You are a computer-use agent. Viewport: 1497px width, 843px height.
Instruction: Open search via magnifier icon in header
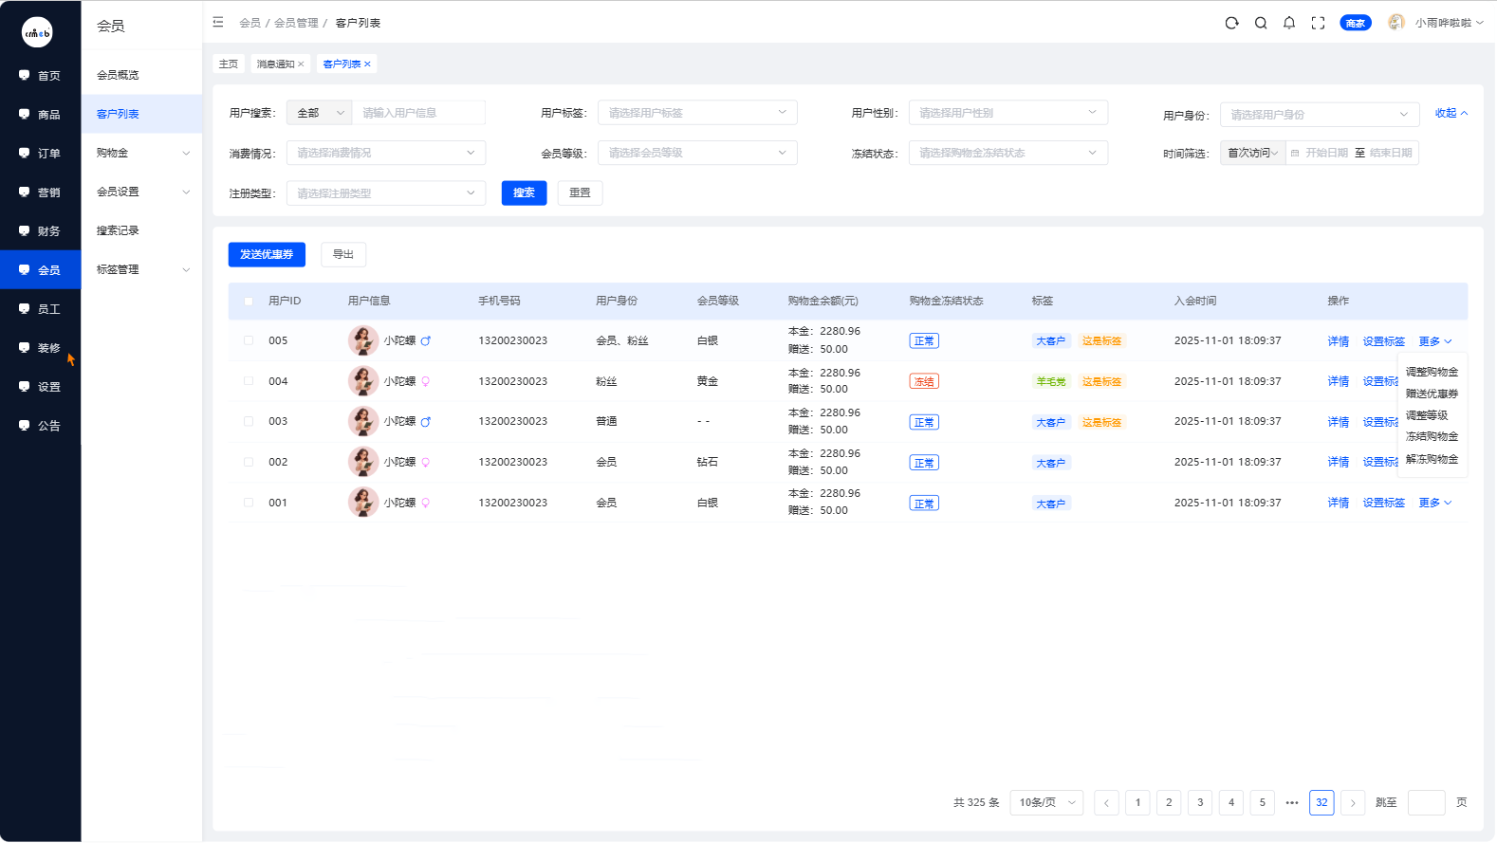(x=1261, y=23)
